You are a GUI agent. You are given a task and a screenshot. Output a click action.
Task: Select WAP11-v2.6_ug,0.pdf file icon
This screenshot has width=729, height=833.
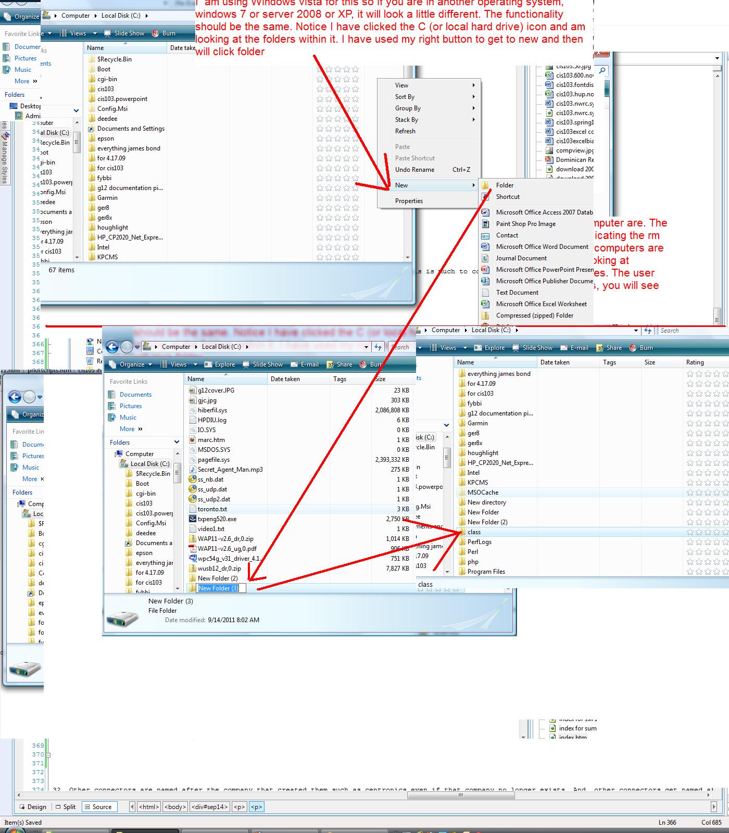pyautogui.click(x=192, y=549)
